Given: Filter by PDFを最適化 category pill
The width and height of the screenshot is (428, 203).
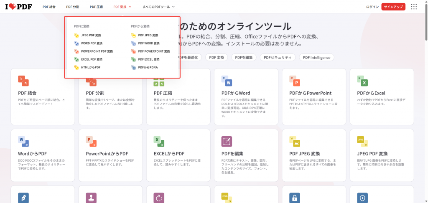Looking at the screenshot, I should (x=189, y=57).
